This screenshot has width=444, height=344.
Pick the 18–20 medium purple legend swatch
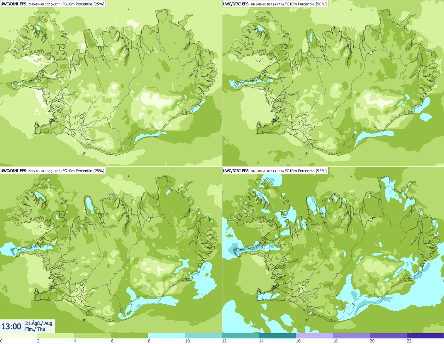pos(351,336)
